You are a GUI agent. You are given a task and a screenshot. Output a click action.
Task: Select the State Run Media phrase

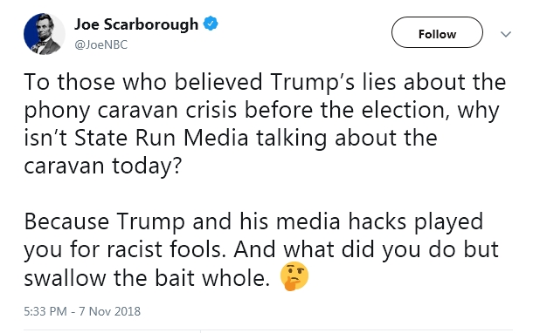click(162, 138)
